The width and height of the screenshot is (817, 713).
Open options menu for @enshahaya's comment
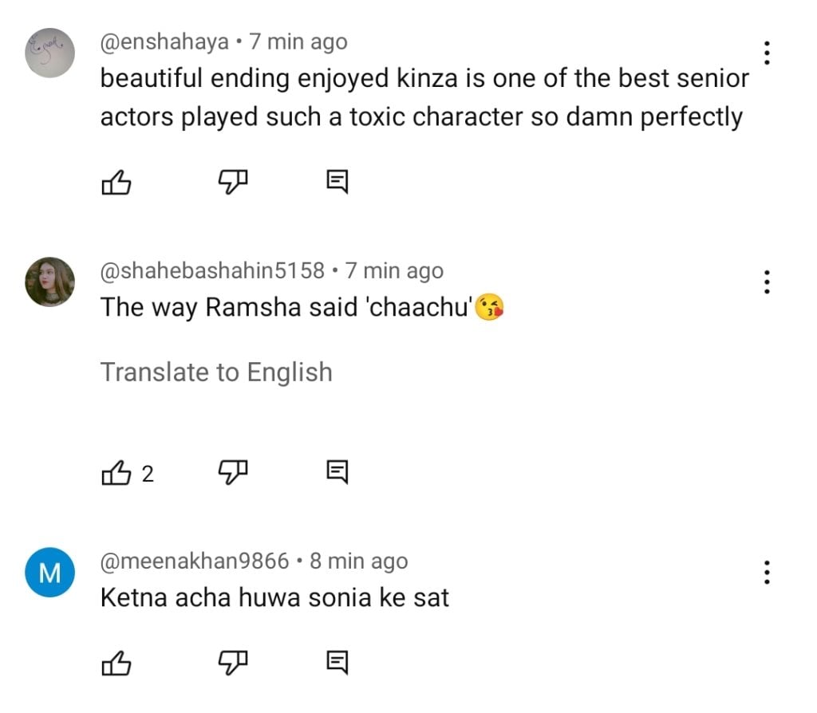tap(767, 53)
